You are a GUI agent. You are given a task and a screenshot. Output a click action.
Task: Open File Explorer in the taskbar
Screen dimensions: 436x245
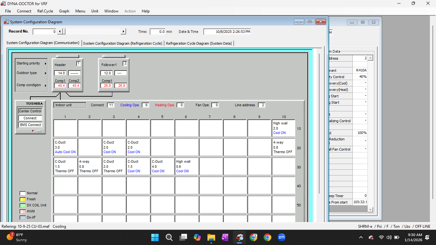pos(211,237)
